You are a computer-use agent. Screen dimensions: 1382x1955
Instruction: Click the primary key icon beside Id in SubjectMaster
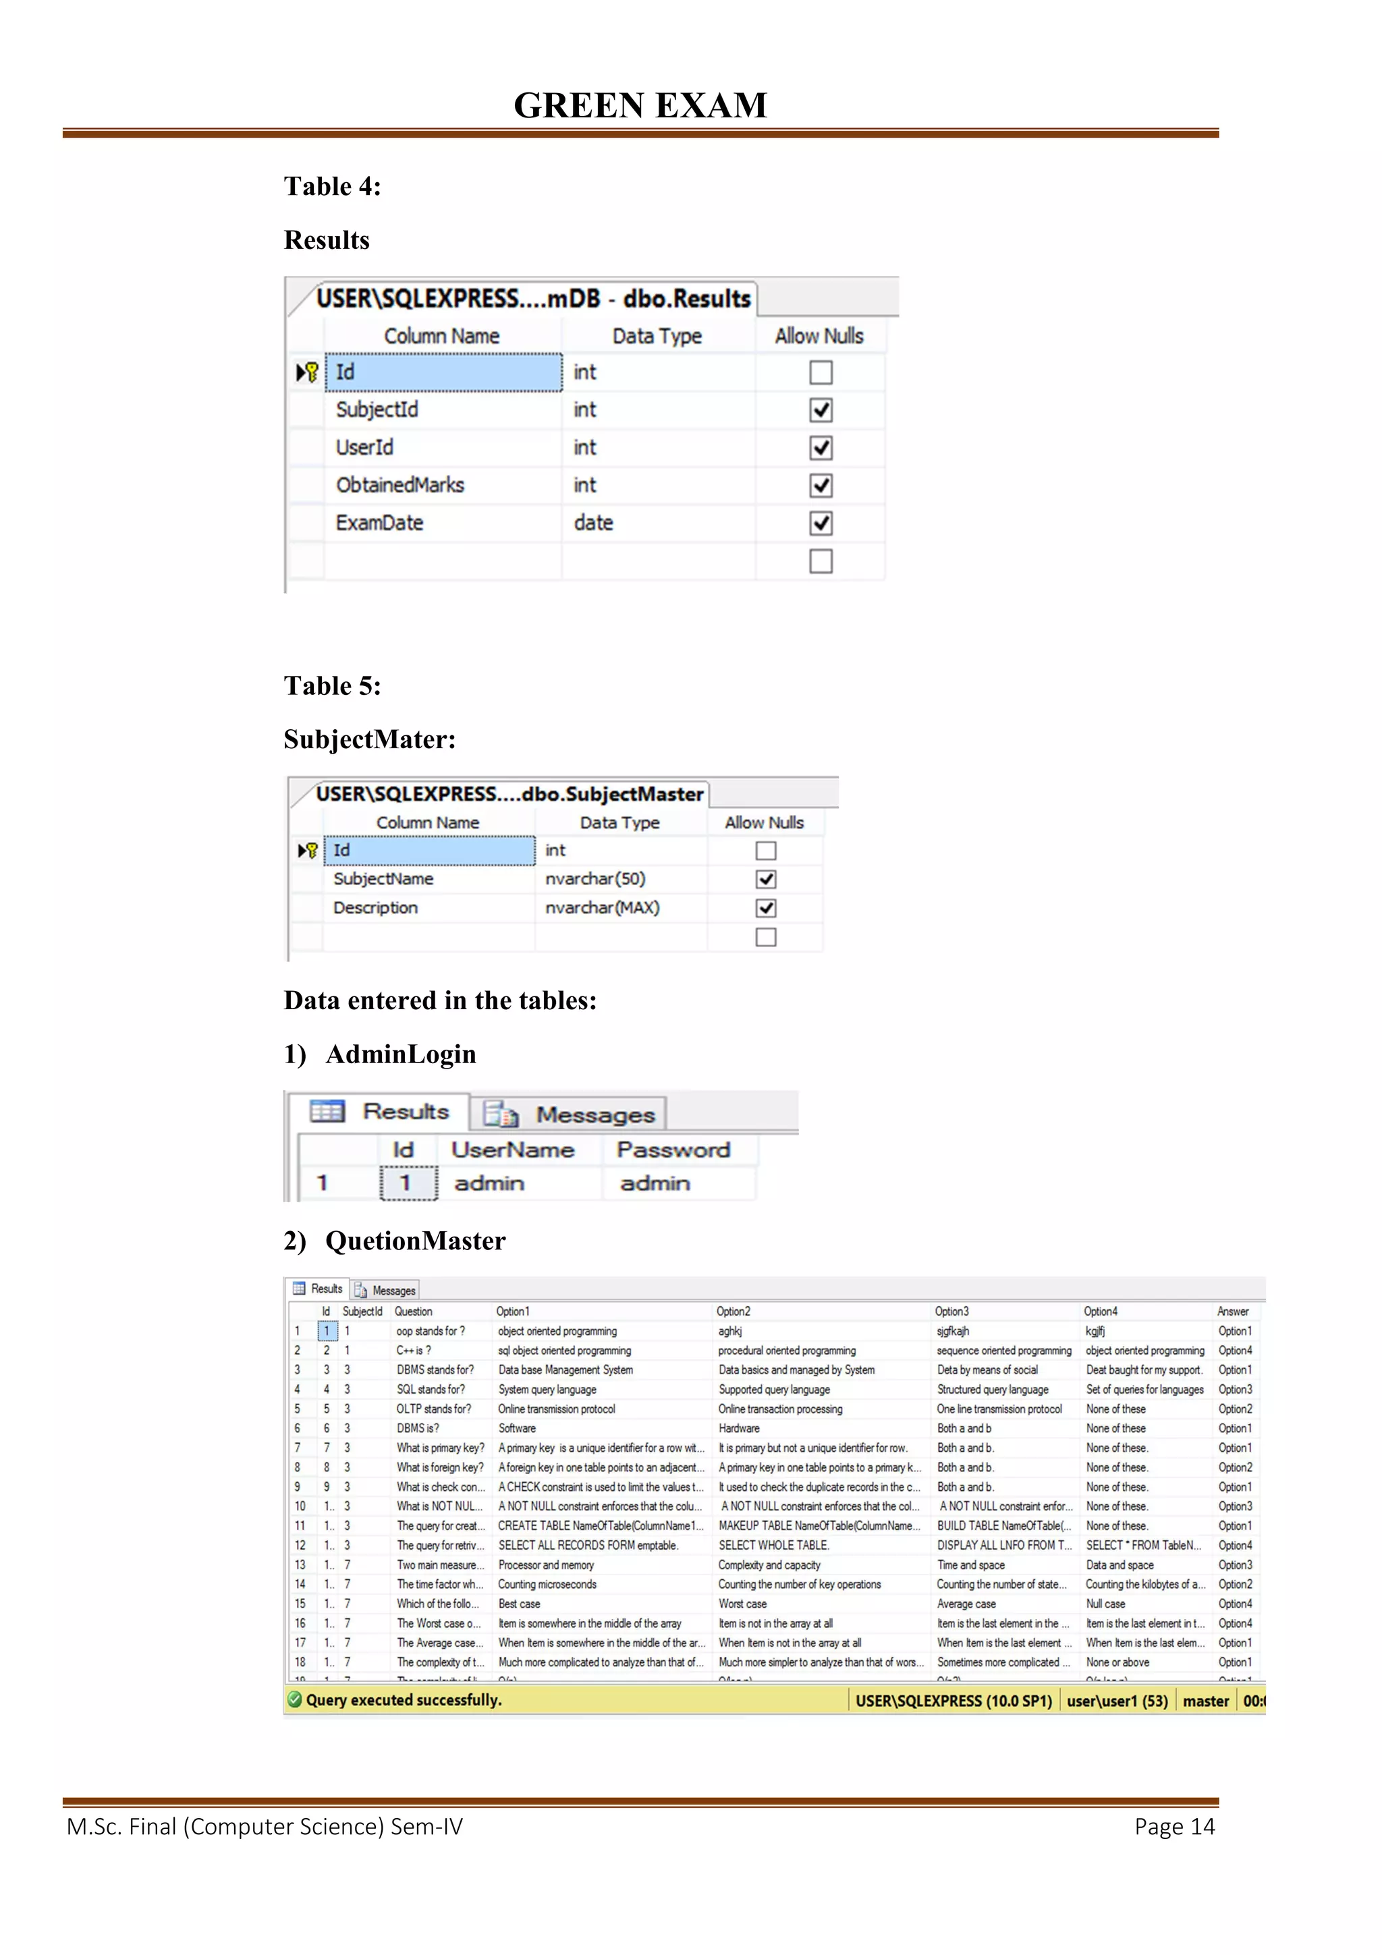pos(312,850)
